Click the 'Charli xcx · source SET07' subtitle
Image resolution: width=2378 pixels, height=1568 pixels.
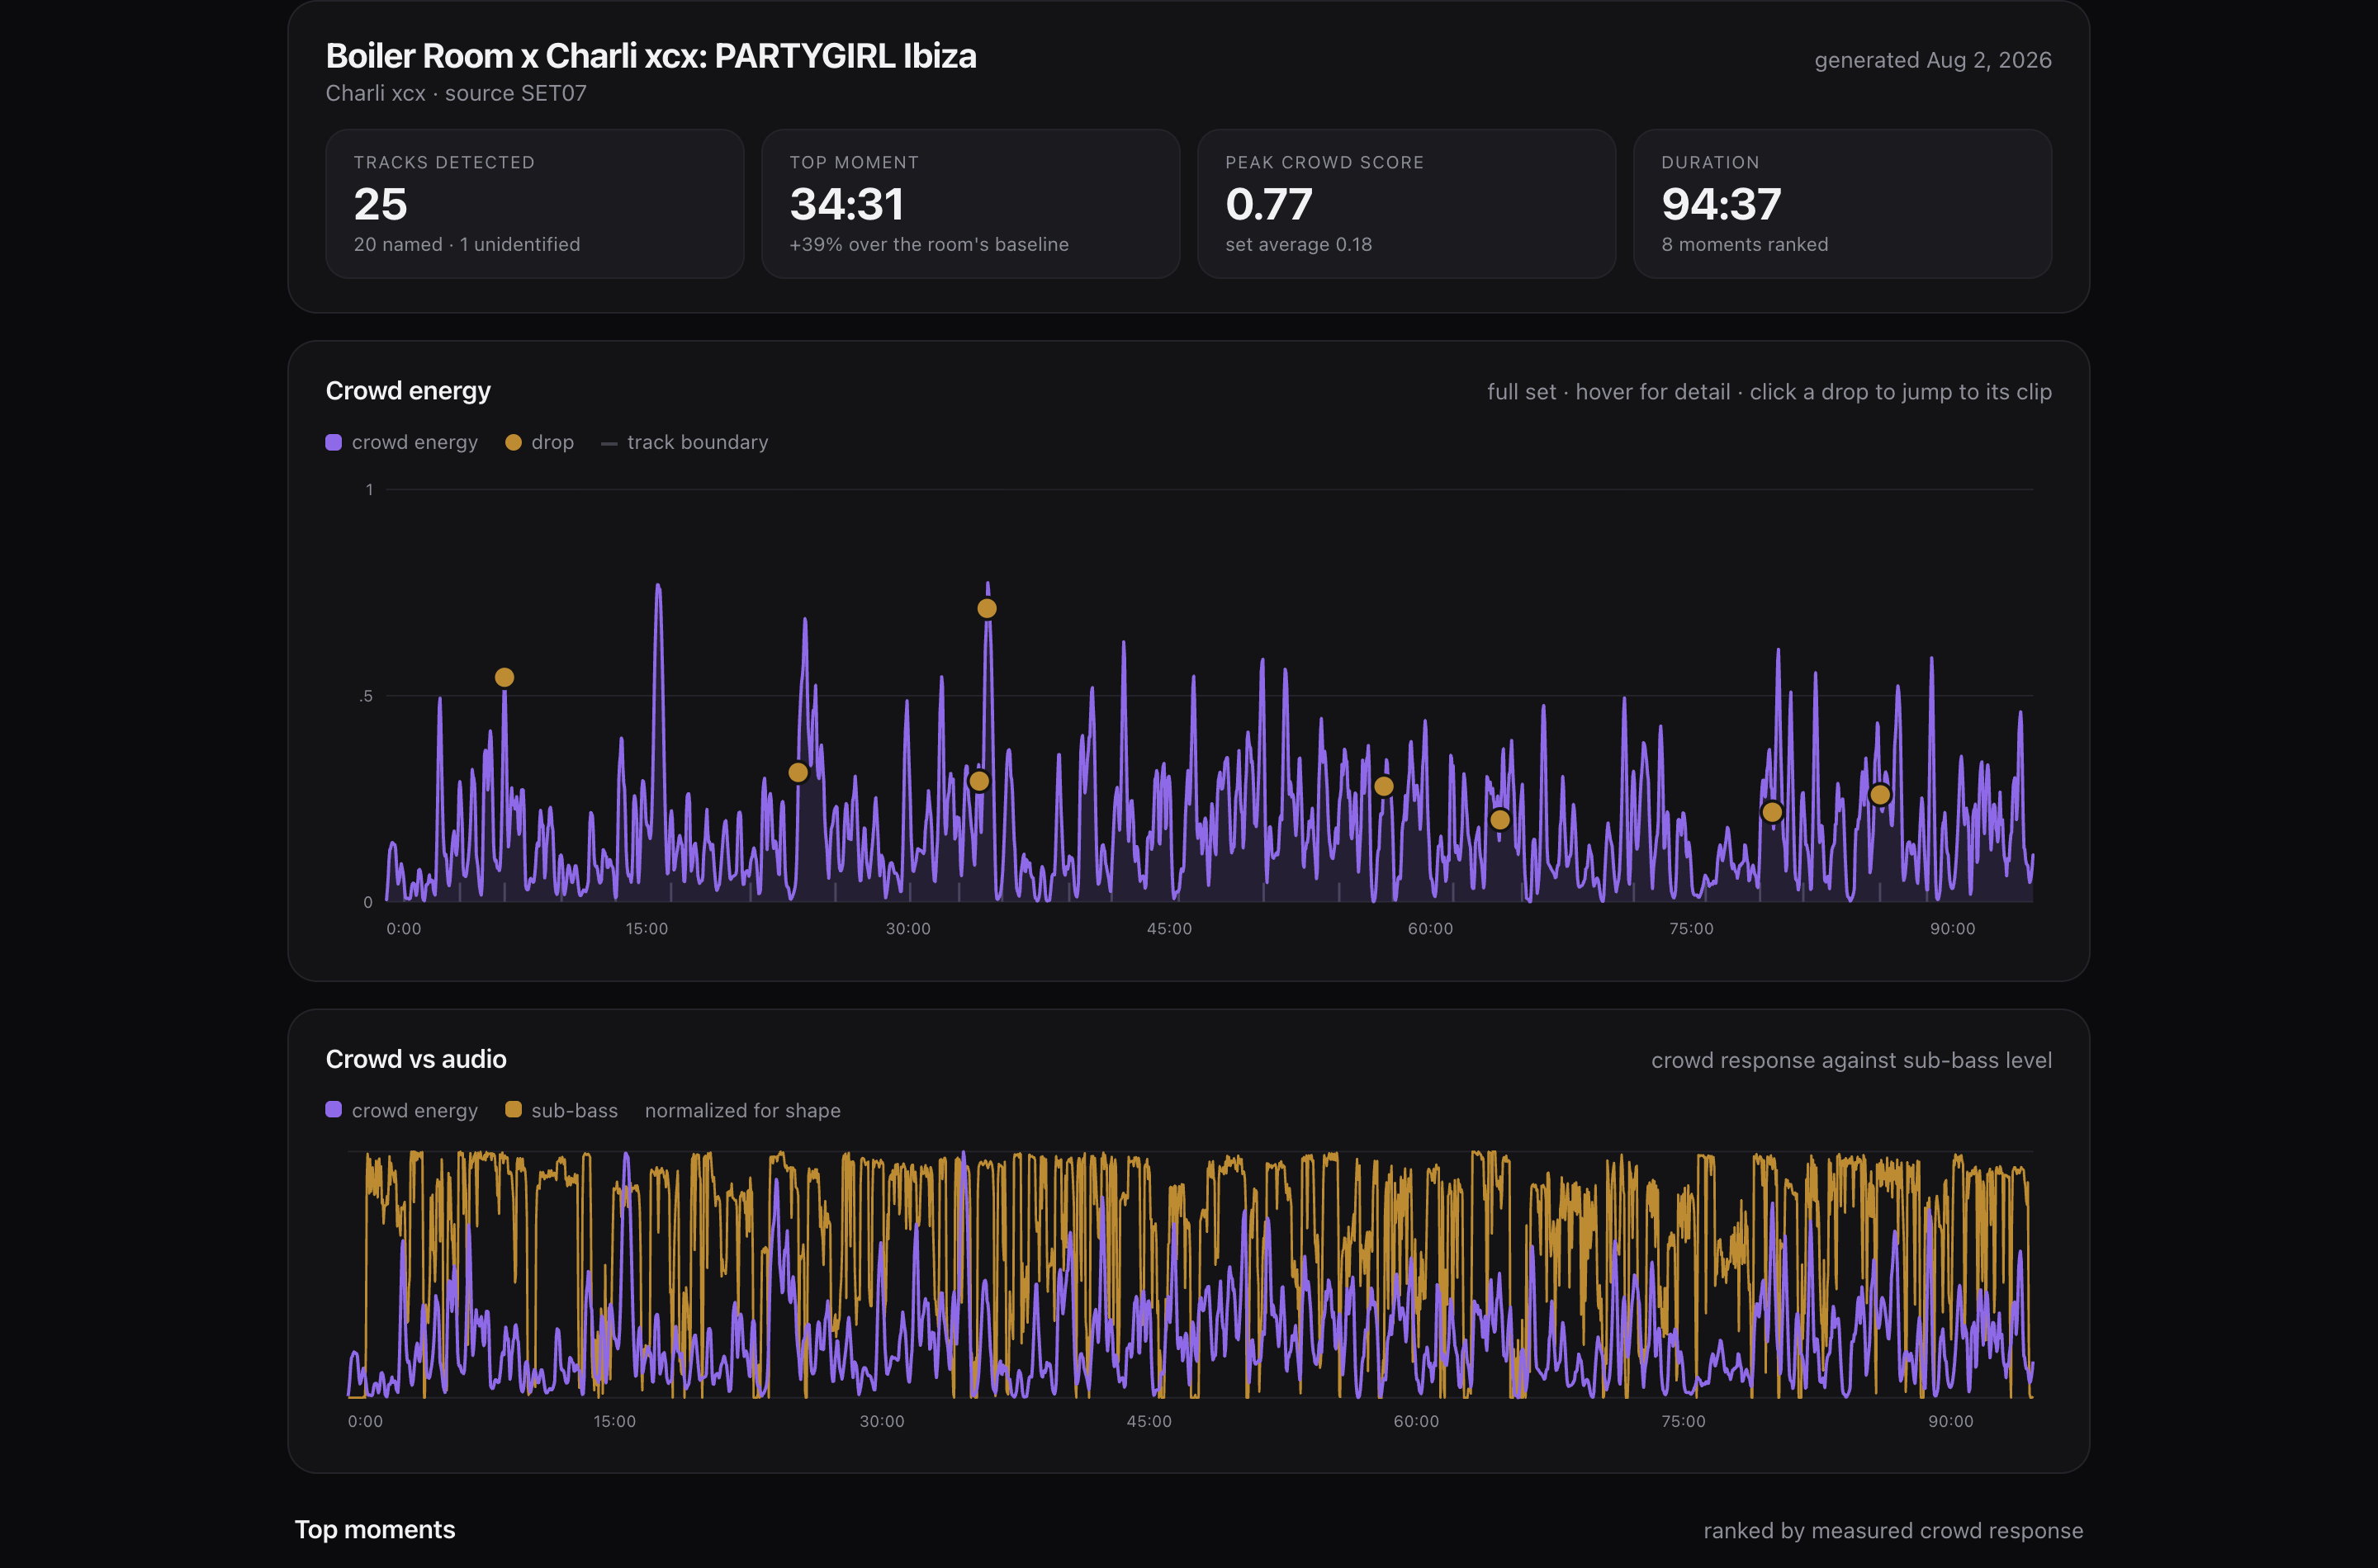456,93
